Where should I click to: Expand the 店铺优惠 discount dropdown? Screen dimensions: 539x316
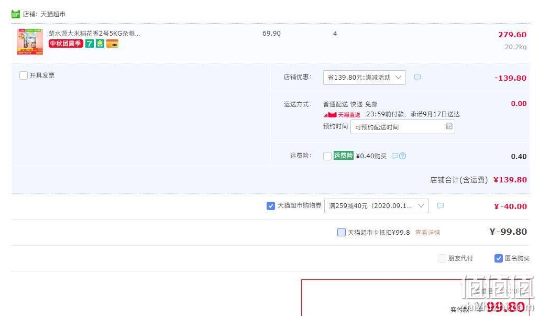(365, 78)
